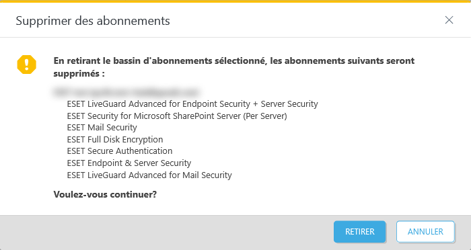Click the blurred subscription pool name line
471x250 pixels.
[x=126, y=92]
